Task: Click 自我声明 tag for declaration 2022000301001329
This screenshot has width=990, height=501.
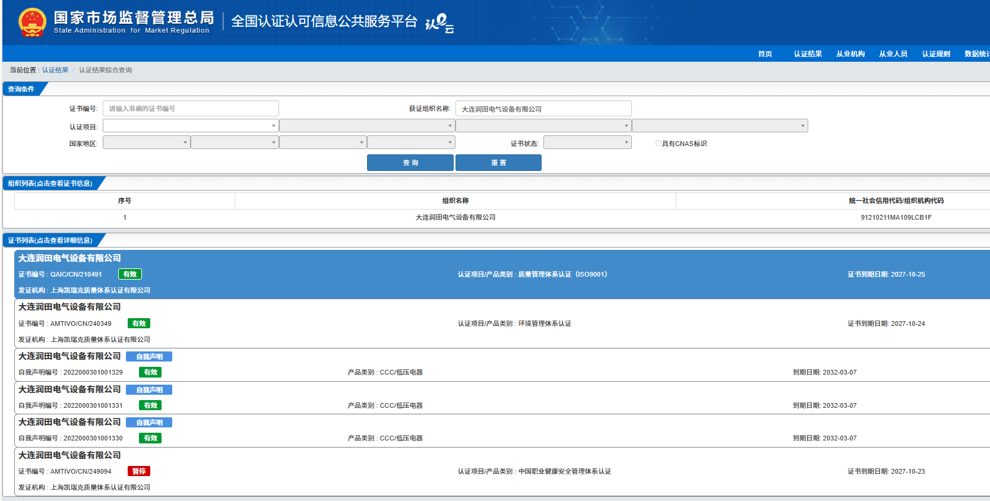Action: (149, 357)
